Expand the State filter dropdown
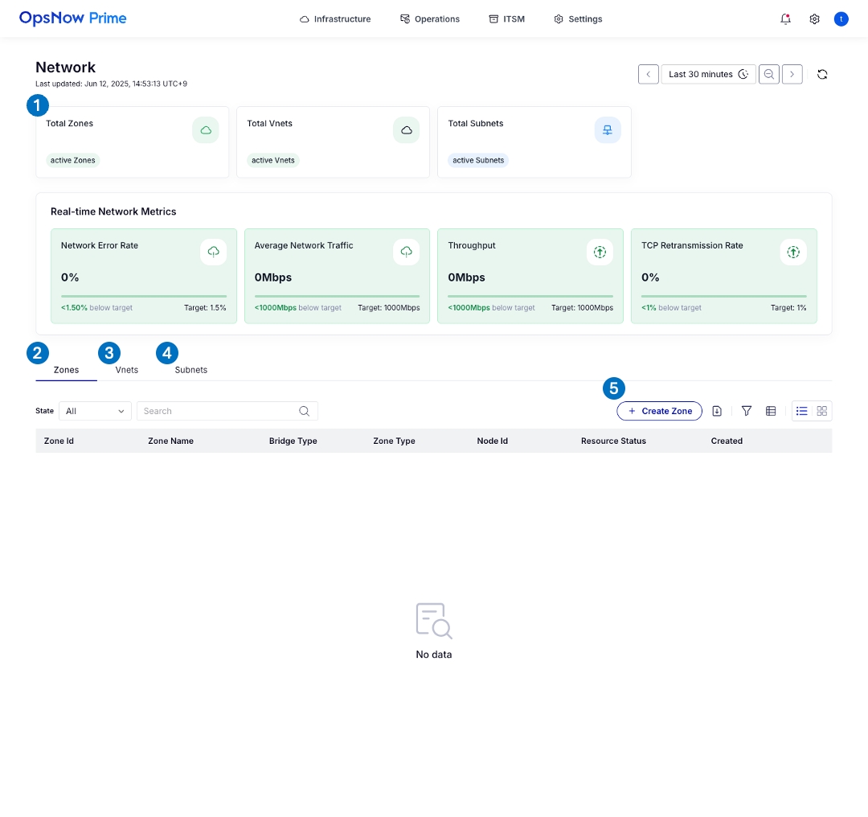Image resolution: width=868 pixels, height=817 pixels. pos(95,411)
